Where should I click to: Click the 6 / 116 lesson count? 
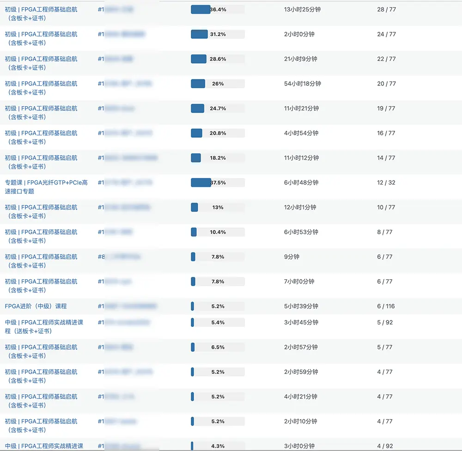pos(386,306)
